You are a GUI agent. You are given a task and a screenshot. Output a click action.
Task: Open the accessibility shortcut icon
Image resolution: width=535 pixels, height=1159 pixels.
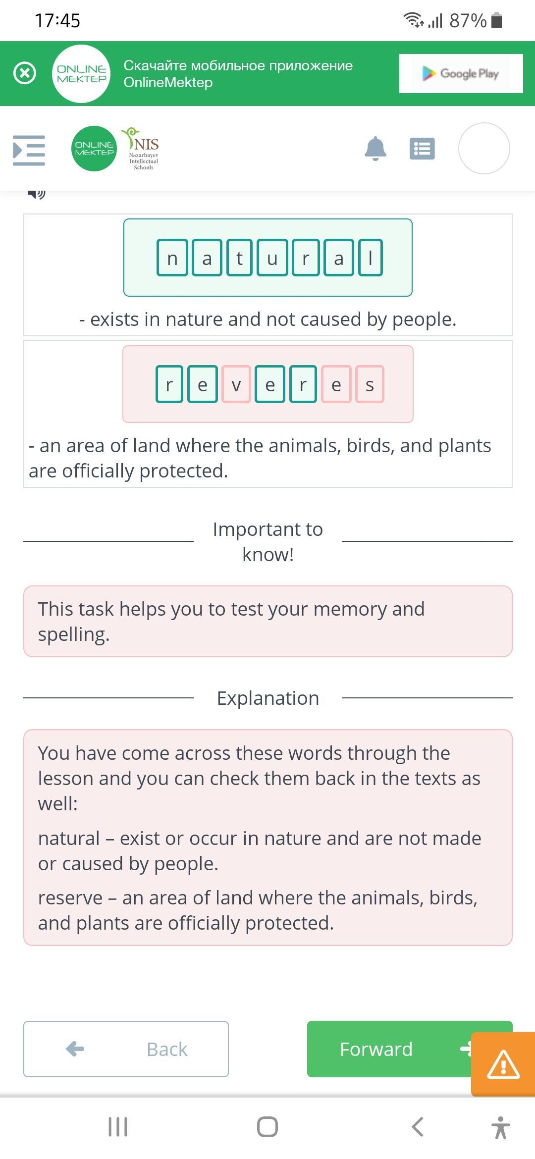(x=501, y=1127)
